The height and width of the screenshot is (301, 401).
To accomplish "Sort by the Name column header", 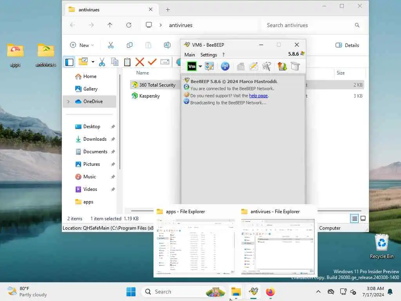I will tap(143, 73).
